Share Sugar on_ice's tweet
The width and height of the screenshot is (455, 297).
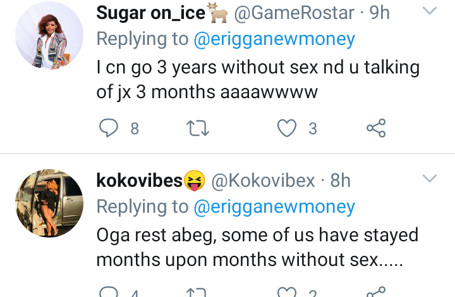click(376, 129)
